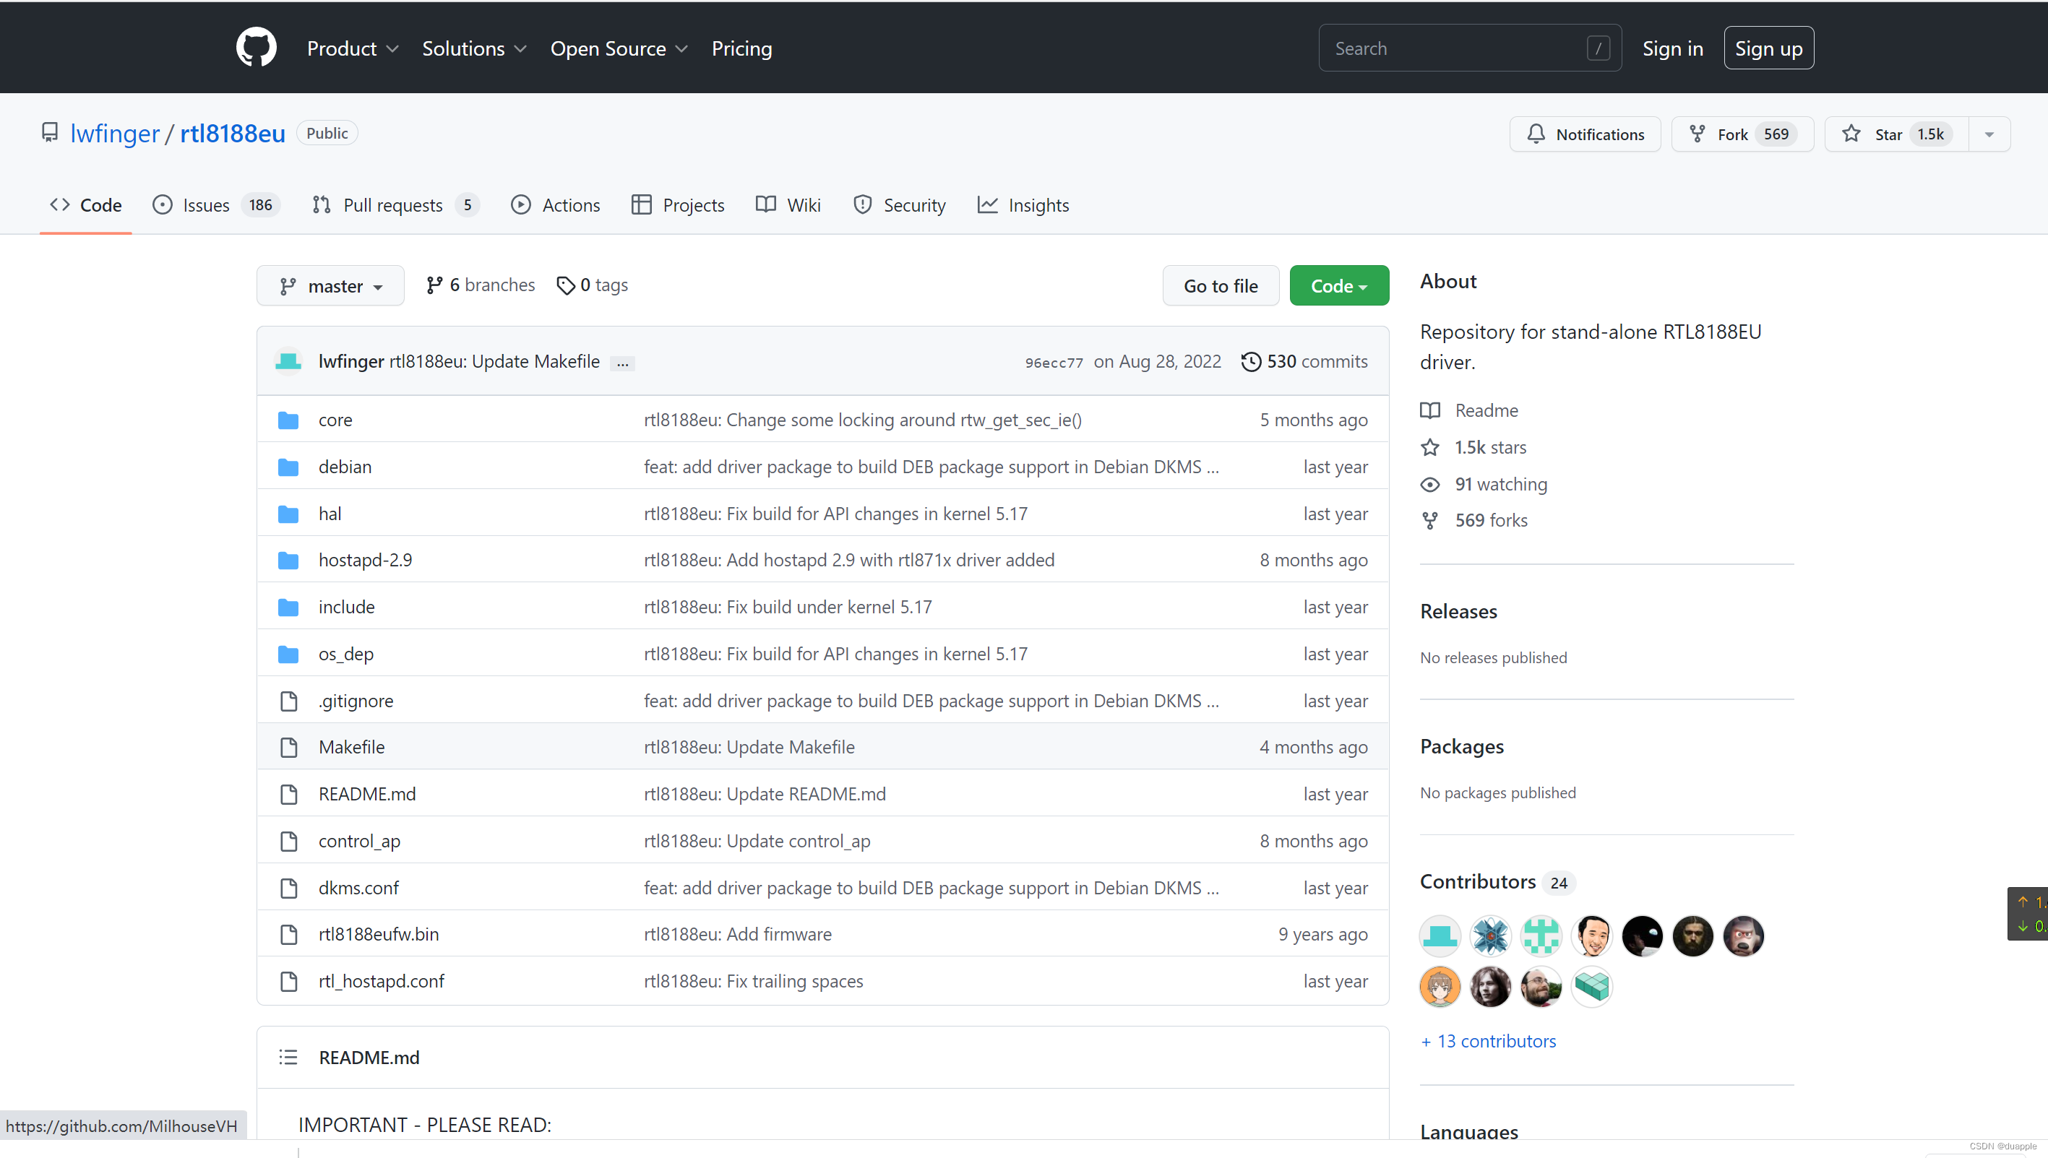Image resolution: width=2048 pixels, height=1158 pixels.
Task: Open the 13 more contributors link
Action: click(x=1488, y=1041)
